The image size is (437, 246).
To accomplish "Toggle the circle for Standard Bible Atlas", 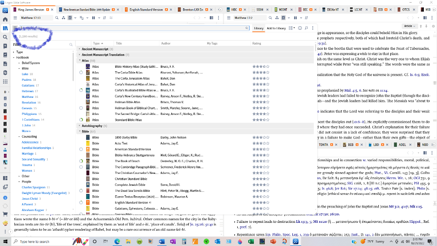I will click(81, 120).
